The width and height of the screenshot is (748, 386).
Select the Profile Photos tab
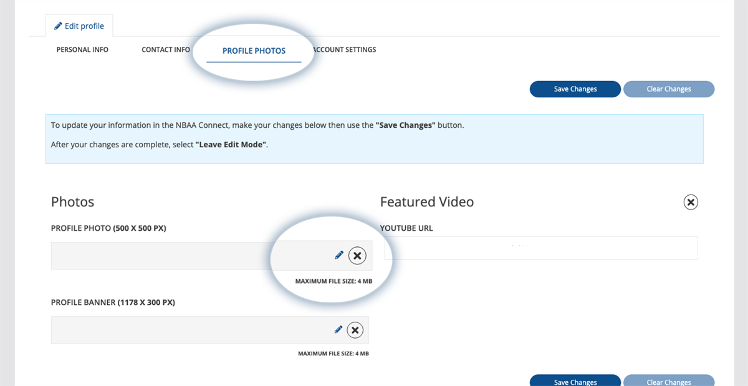(x=254, y=51)
